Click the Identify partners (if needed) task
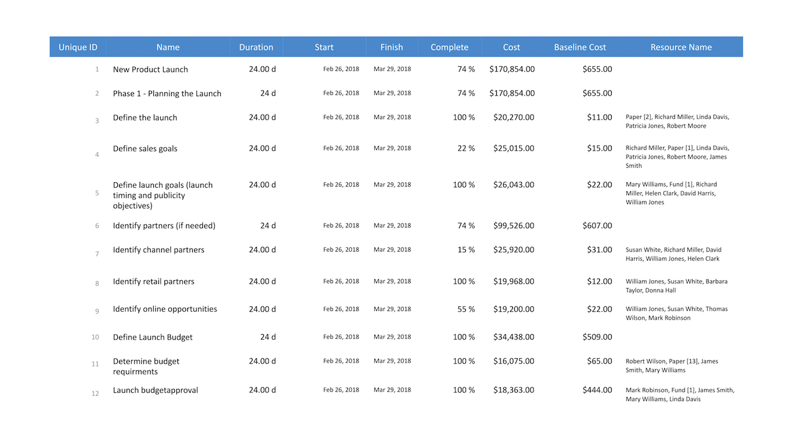 click(x=164, y=226)
